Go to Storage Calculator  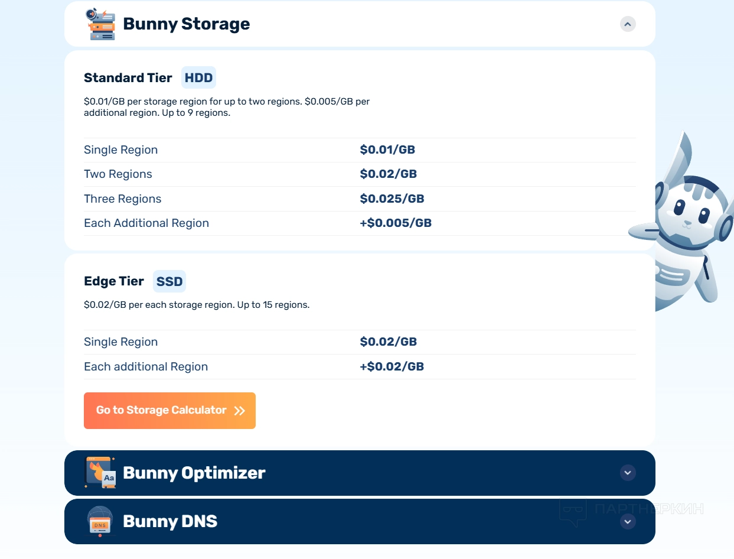point(161,410)
